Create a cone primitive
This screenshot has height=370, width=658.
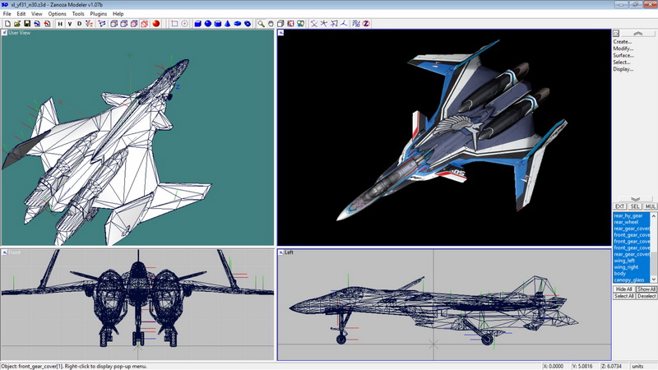click(x=228, y=24)
